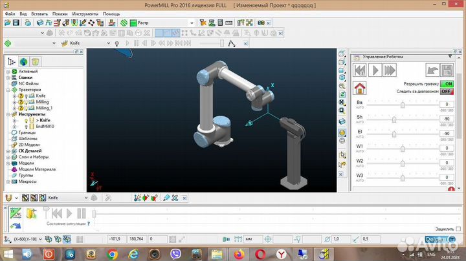Toggle lightbulb for Milling toolpath
This screenshot has width=466, height=261.
click(x=26, y=102)
